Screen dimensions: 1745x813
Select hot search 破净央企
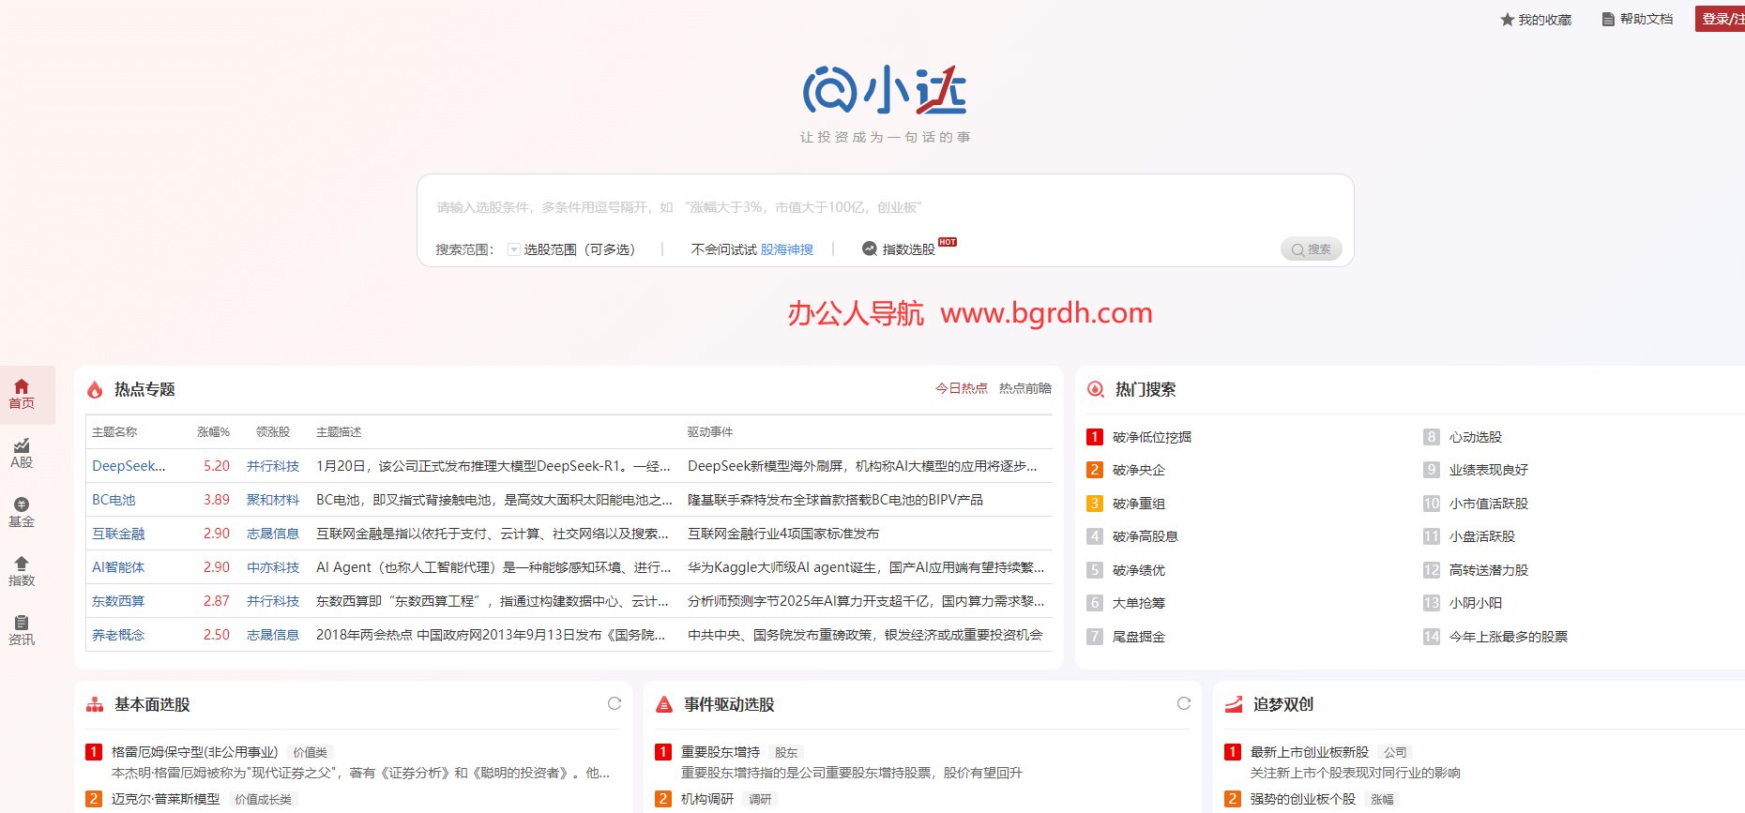(x=1139, y=470)
